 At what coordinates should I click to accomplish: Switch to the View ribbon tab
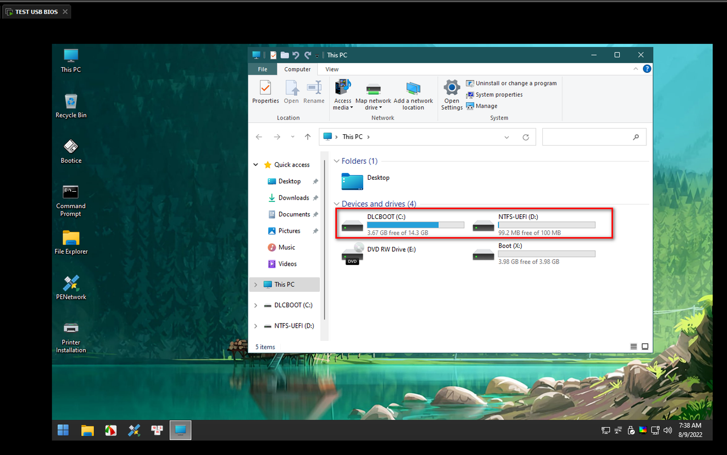click(x=332, y=69)
